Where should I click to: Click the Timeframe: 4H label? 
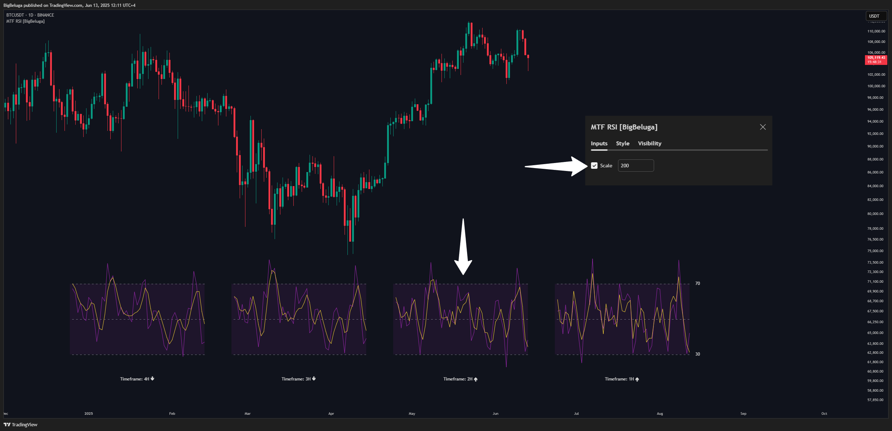click(x=137, y=379)
